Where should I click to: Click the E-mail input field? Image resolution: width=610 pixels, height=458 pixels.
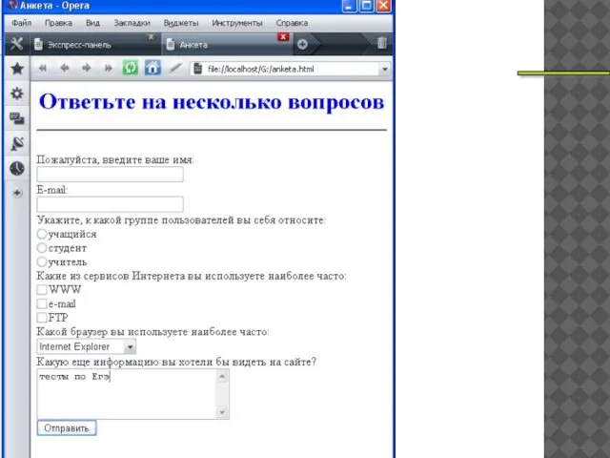pos(110,204)
